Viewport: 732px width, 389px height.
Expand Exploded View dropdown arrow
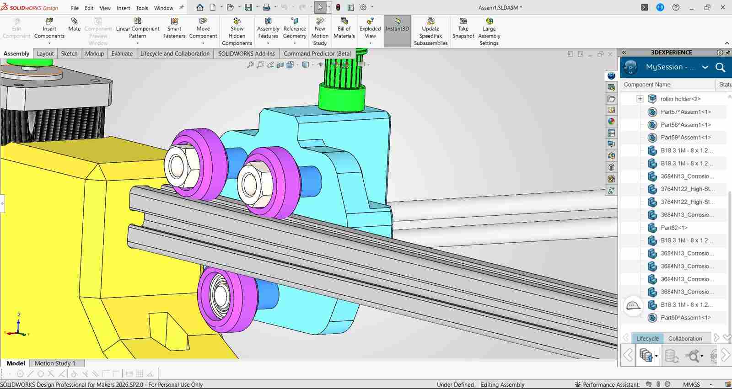click(370, 43)
